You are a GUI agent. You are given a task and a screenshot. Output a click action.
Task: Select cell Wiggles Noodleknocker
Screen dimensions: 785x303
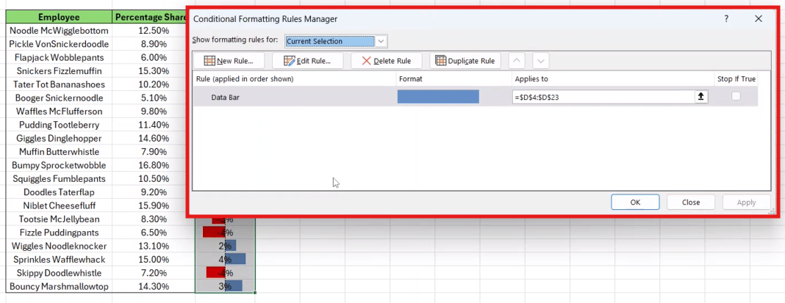click(x=59, y=247)
